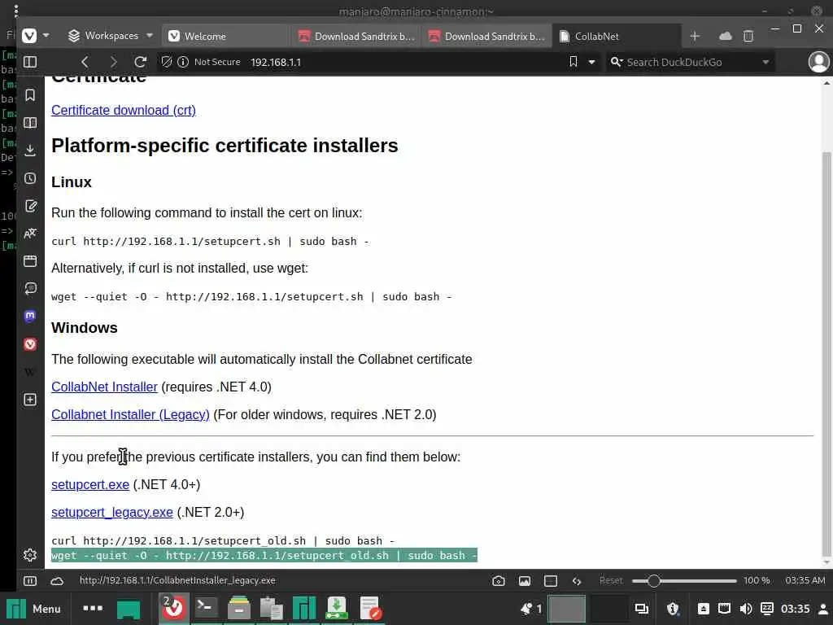Click the Collabnet Installer (Legacy) link

[131, 414]
